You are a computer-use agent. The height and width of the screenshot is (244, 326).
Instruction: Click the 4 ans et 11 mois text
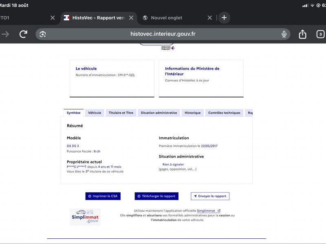pyautogui.click(x=110, y=167)
